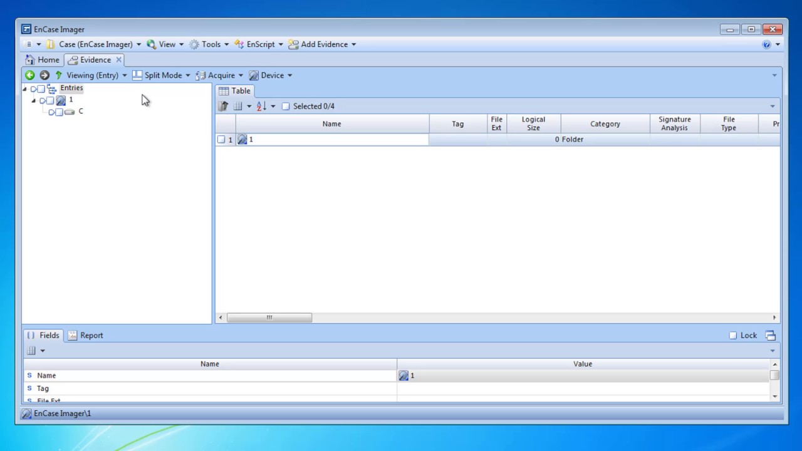Toggle the set-included pentagon for volume C

(x=51, y=112)
